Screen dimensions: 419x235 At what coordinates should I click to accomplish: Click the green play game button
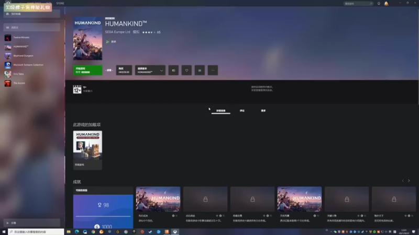87,70
